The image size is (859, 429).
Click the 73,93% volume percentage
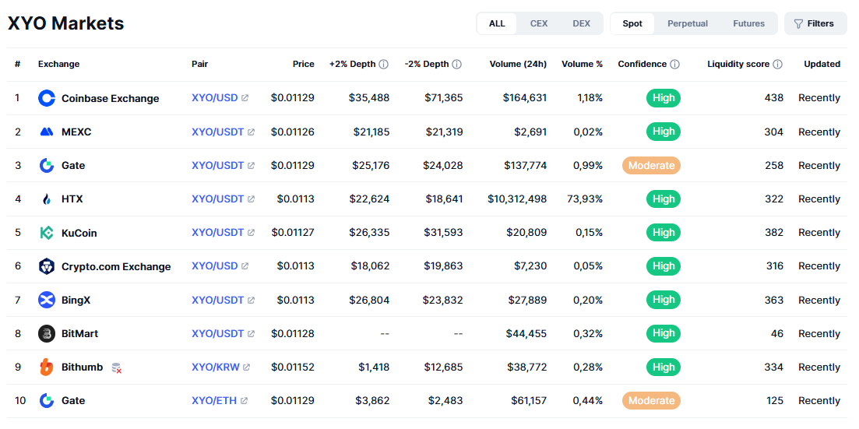pyautogui.click(x=585, y=199)
